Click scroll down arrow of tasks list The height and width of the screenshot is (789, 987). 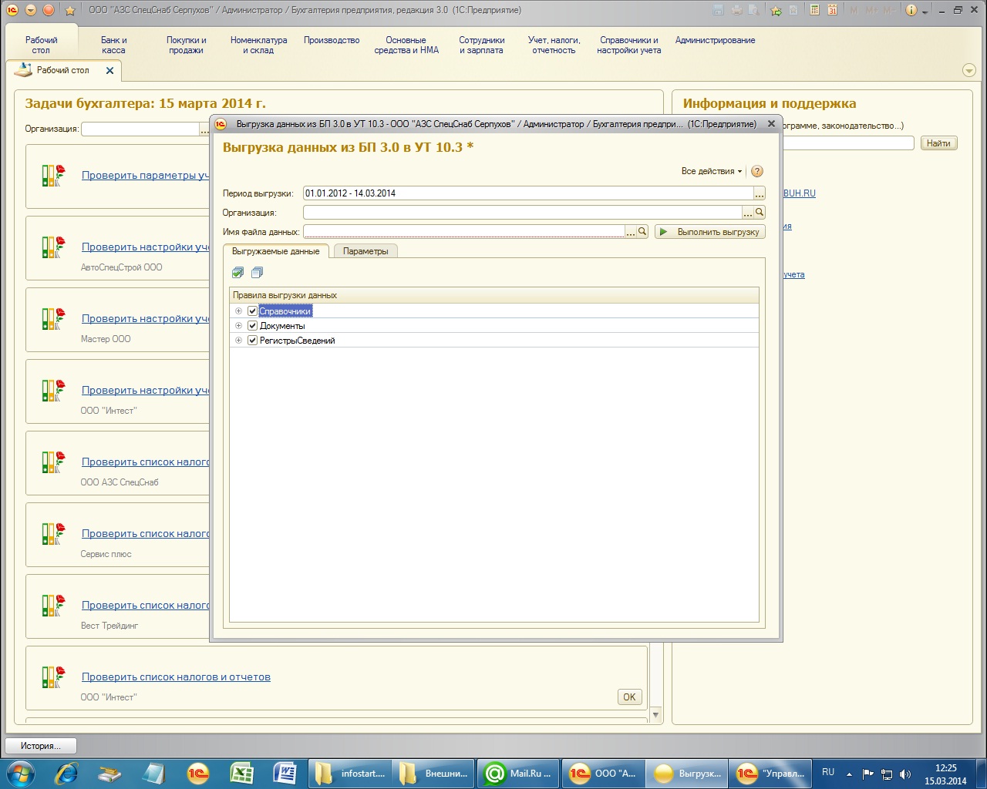656,715
